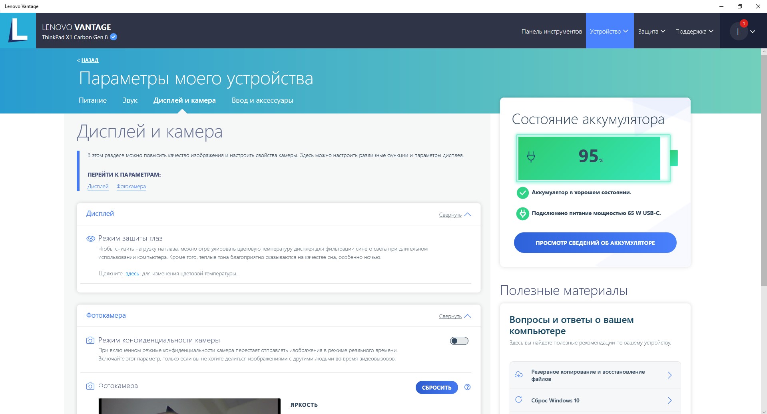Click the green power plug adapter icon
Screen dimensions: 767x414
point(522,213)
